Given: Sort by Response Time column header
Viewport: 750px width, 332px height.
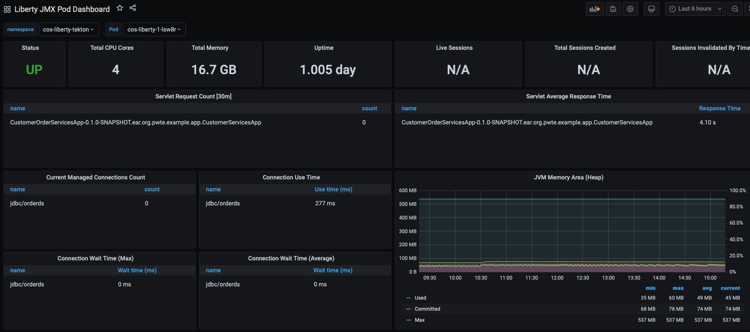Looking at the screenshot, I should (x=719, y=108).
